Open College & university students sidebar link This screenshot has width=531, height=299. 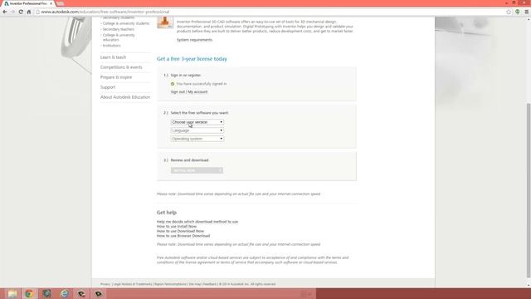pyautogui.click(x=126, y=23)
